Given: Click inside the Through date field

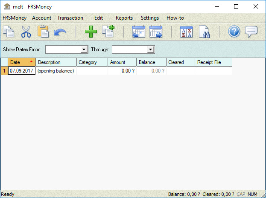Looking at the screenshot, I should [x=130, y=49].
